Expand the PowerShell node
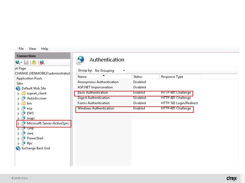This screenshot has width=245, height=183. [18, 139]
